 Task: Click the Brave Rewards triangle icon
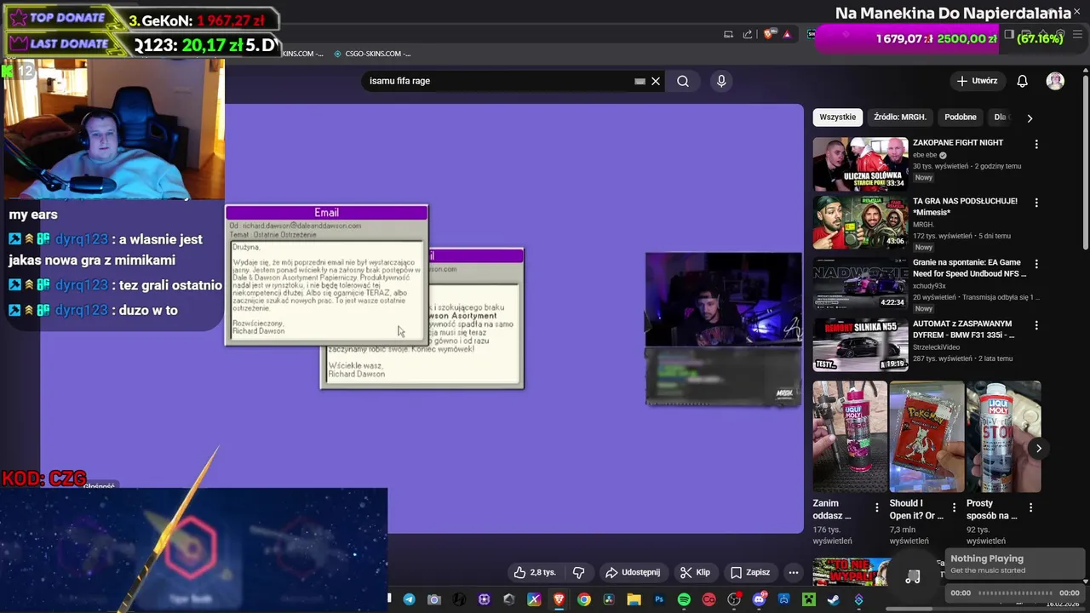pos(787,34)
